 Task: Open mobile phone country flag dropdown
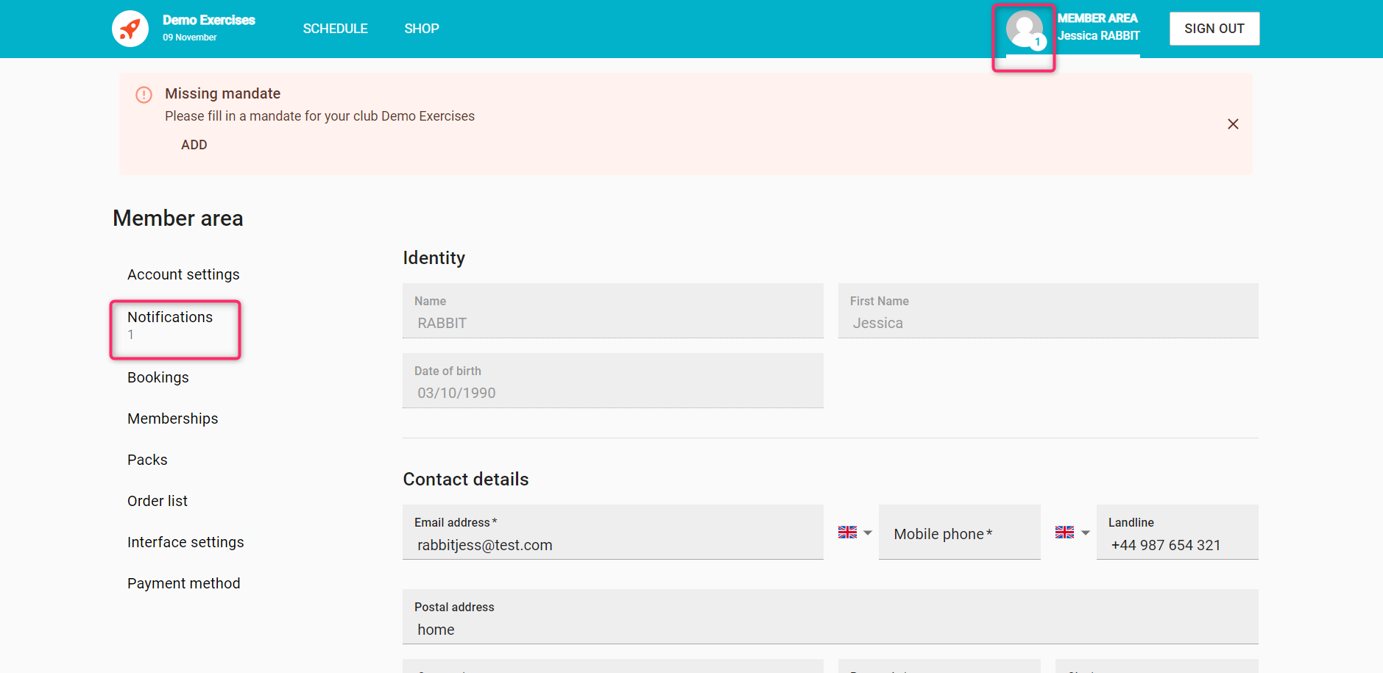(855, 533)
